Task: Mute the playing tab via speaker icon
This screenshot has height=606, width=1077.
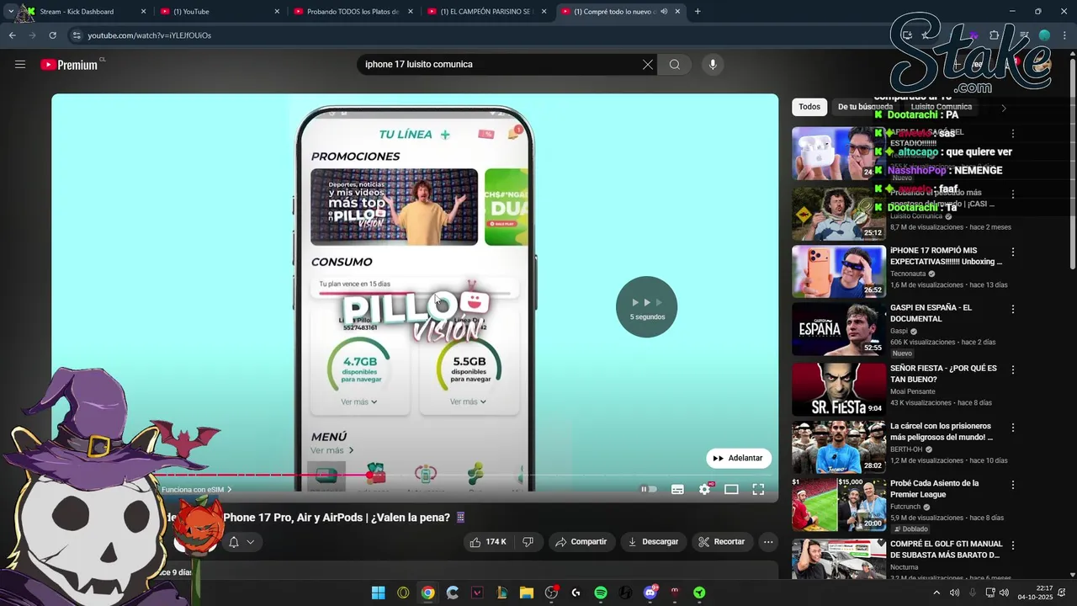Action: (664, 12)
